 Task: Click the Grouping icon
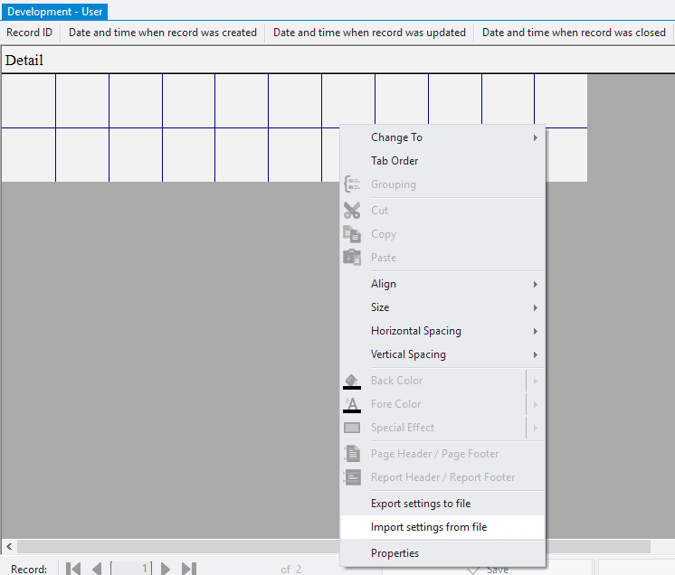(352, 184)
